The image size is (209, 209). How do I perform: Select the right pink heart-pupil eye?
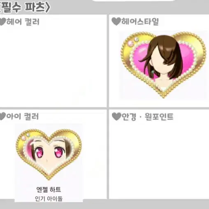coord(59,152)
